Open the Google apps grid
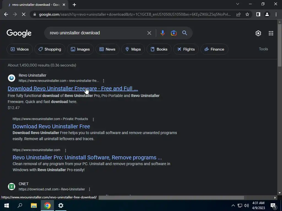282x211 pixels. pyautogui.click(x=271, y=33)
